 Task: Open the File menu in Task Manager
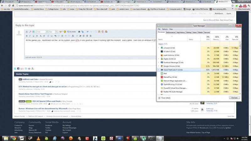159,29
